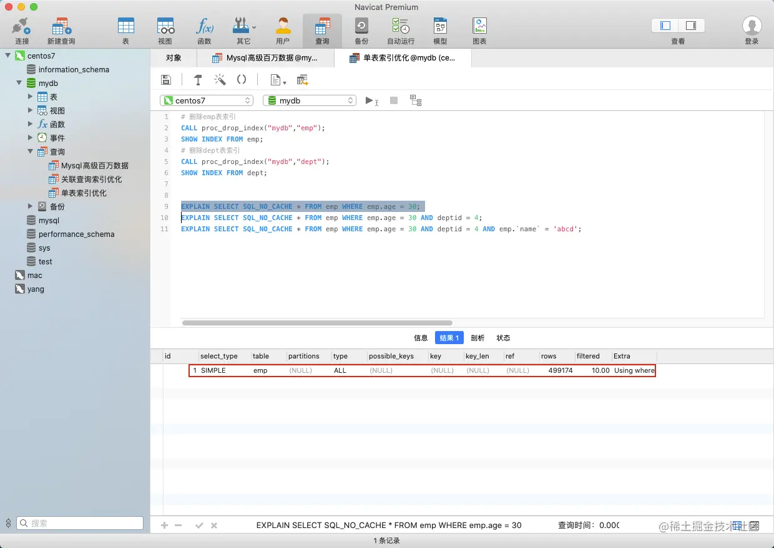Image resolution: width=774 pixels, height=548 pixels.
Task: Click the possible_keys column header
Action: pos(398,356)
